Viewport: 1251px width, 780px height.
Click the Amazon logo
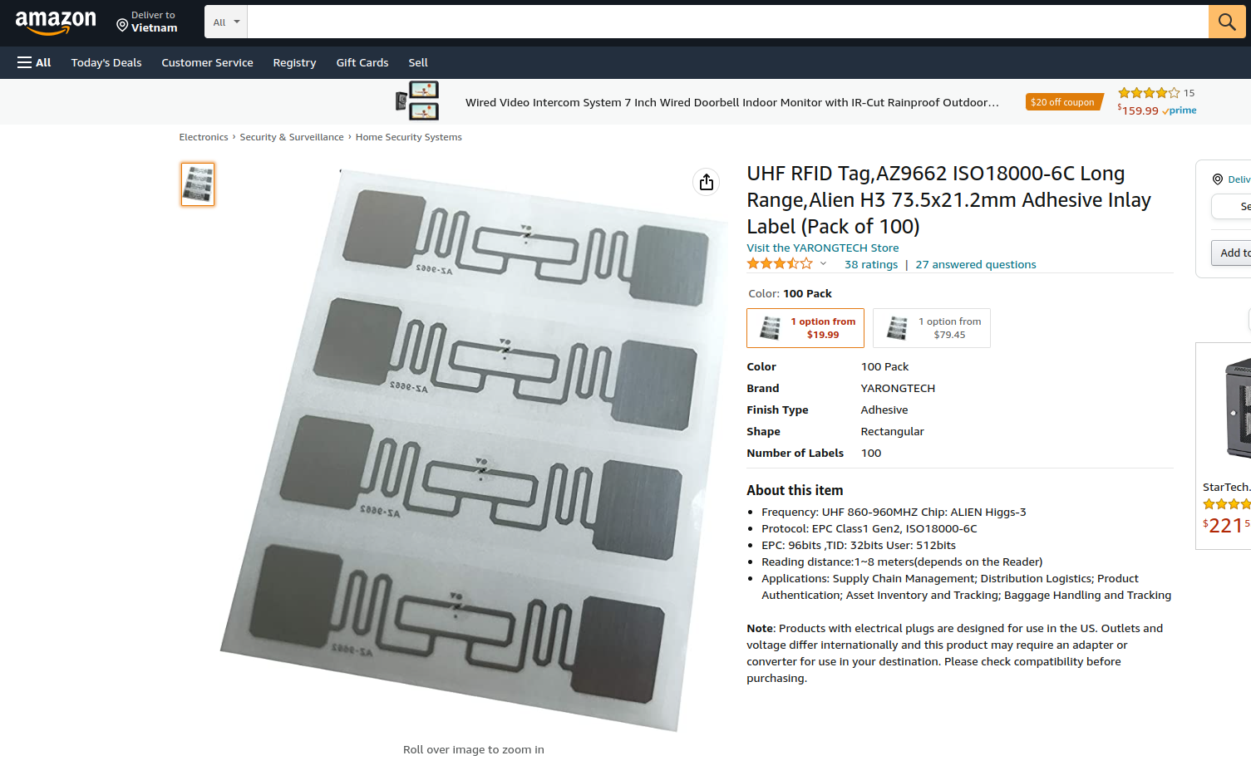(56, 22)
